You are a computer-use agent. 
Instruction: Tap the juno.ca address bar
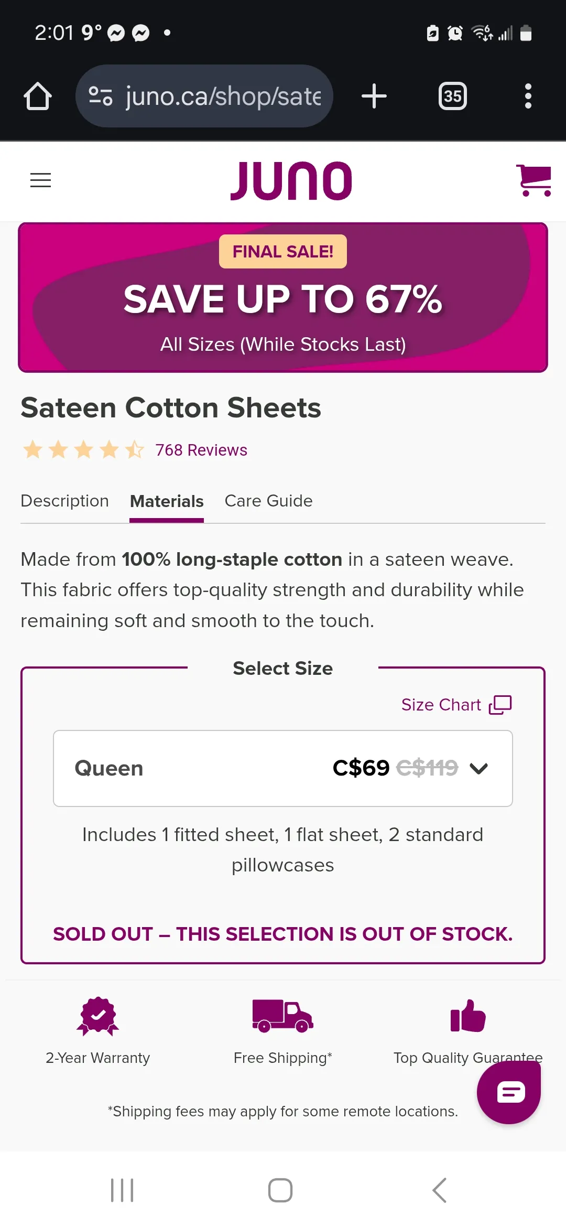pyautogui.click(x=223, y=96)
